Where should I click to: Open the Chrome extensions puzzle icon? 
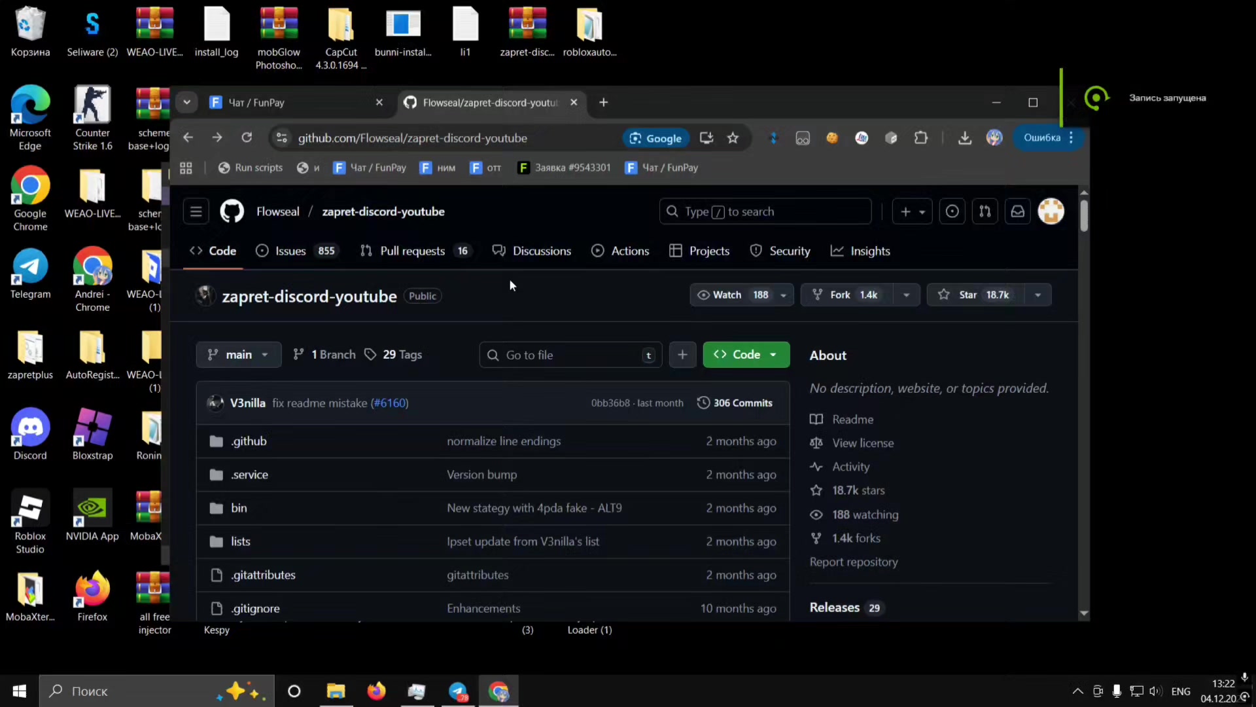pos(921,138)
